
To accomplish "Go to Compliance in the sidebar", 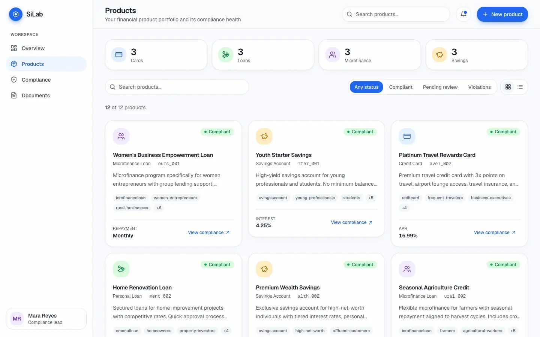I will (46, 80).
